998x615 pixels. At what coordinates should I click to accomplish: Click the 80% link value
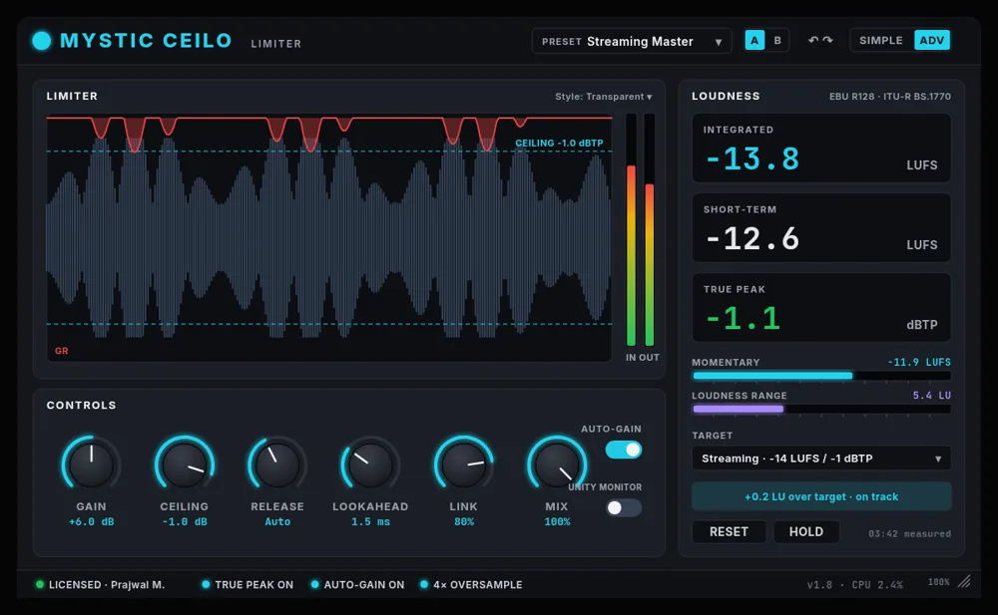(x=463, y=521)
